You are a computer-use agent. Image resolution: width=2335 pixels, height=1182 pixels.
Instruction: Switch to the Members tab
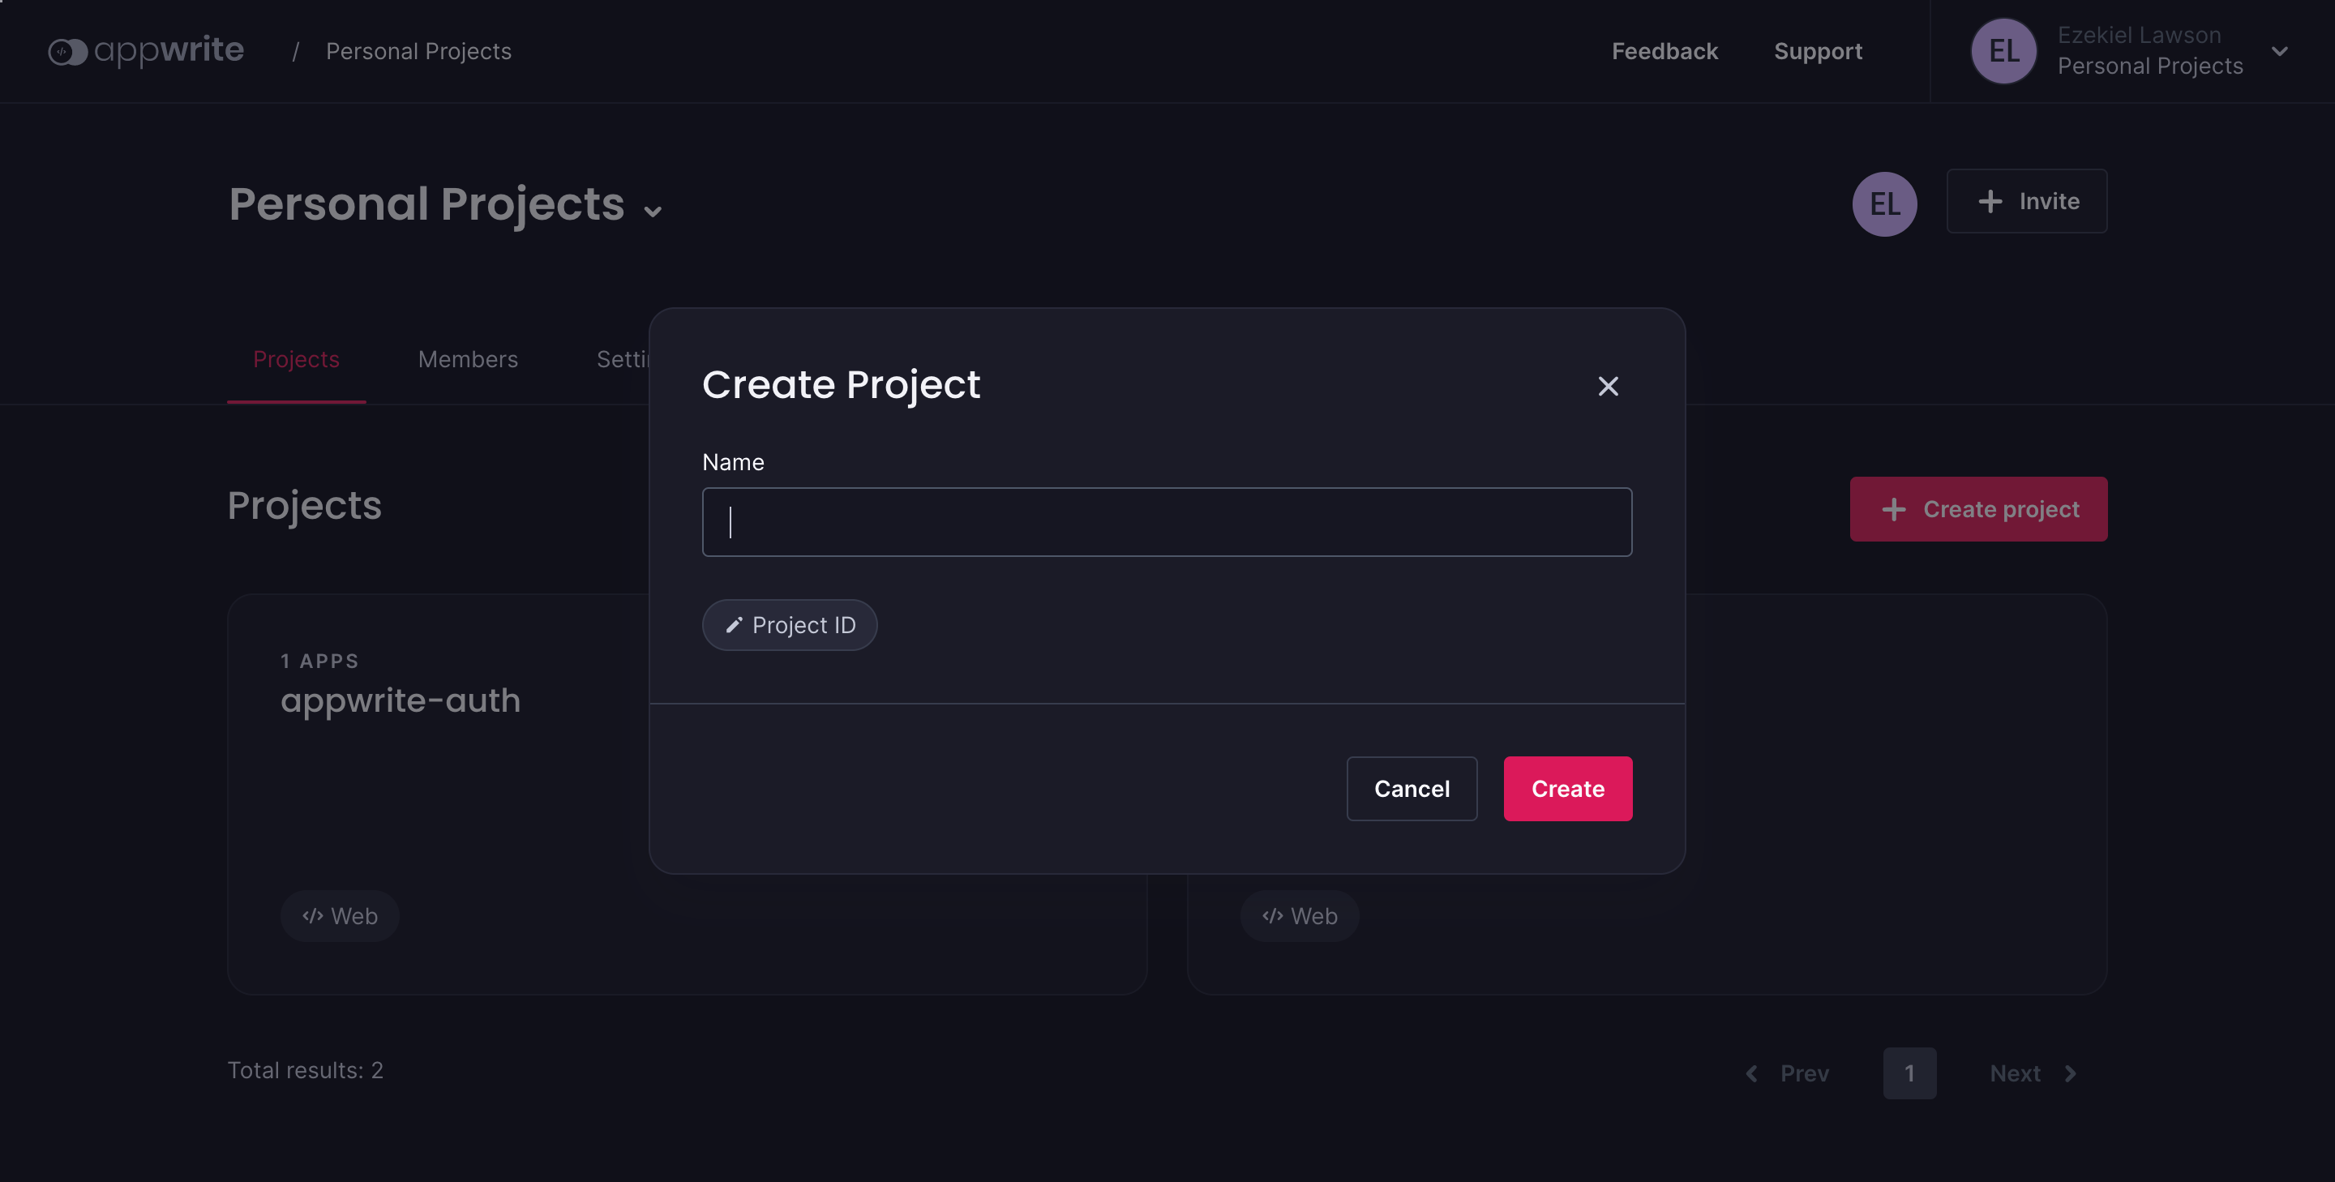click(x=467, y=358)
